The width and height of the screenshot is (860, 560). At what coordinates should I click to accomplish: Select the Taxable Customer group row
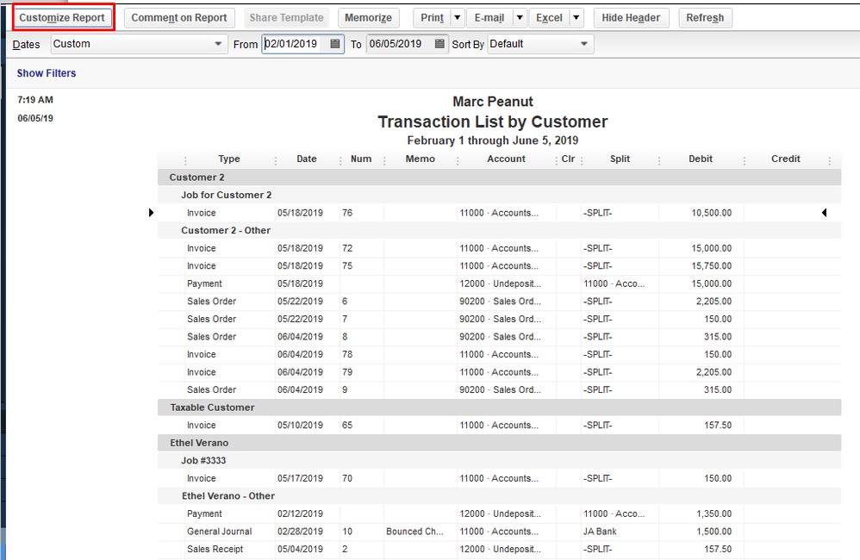(499, 408)
